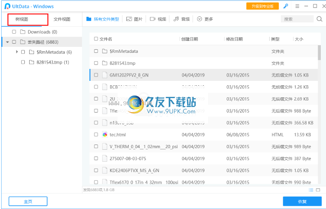Screen dimensions: 326x209
Task: Open the hamburger menu icon
Action: coord(297,6)
